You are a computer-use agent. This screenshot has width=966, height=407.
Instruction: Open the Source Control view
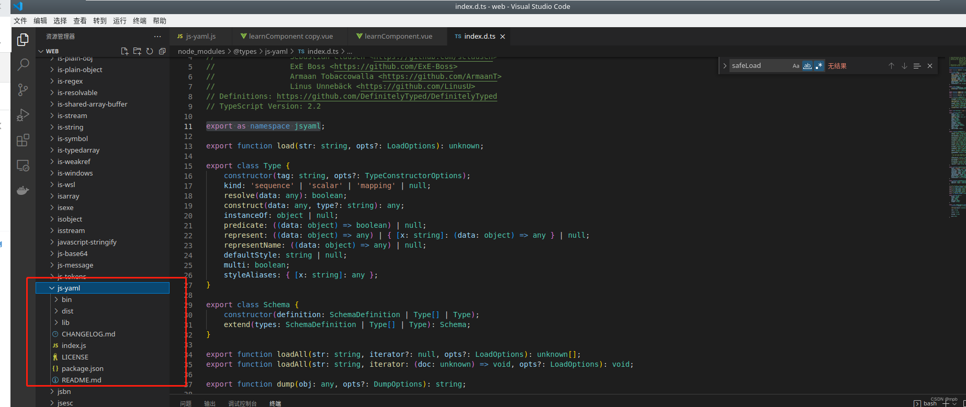click(x=23, y=90)
